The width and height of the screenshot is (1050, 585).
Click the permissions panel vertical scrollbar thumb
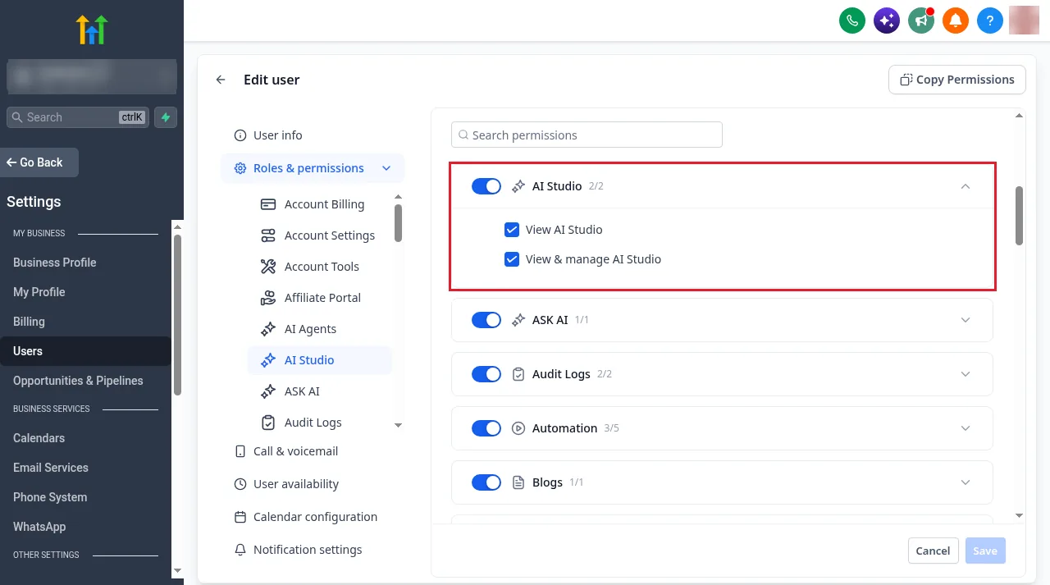pyautogui.click(x=1020, y=215)
